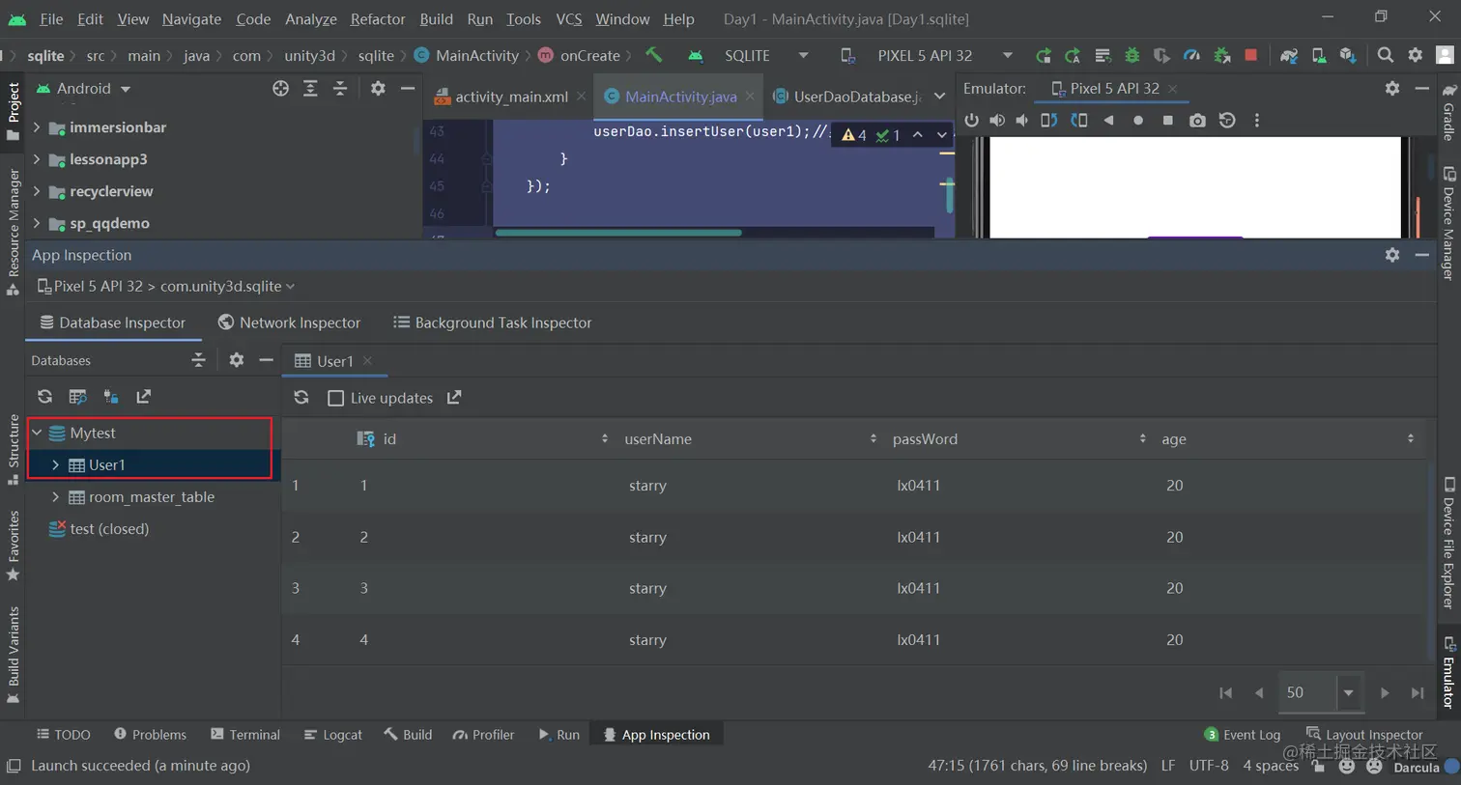The height and width of the screenshot is (785, 1461).
Task: Open the page size 50 dropdown
Action: 1348,692
